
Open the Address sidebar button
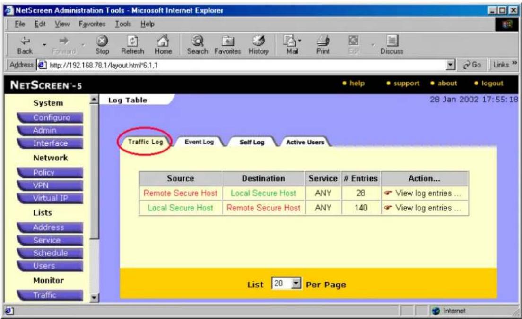[51, 227]
